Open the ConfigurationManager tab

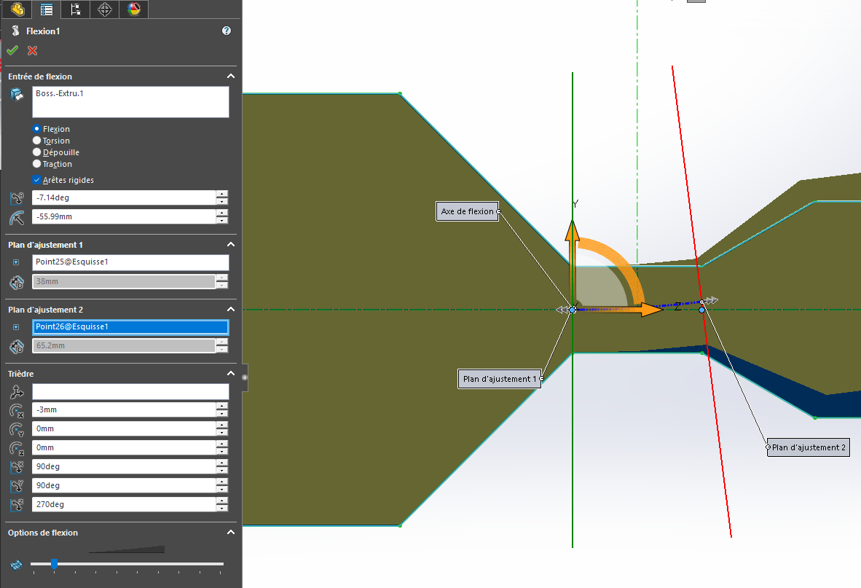pos(76,9)
